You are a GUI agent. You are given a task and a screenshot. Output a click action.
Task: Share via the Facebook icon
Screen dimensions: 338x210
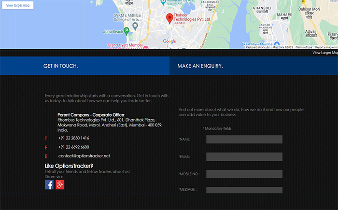49,185
